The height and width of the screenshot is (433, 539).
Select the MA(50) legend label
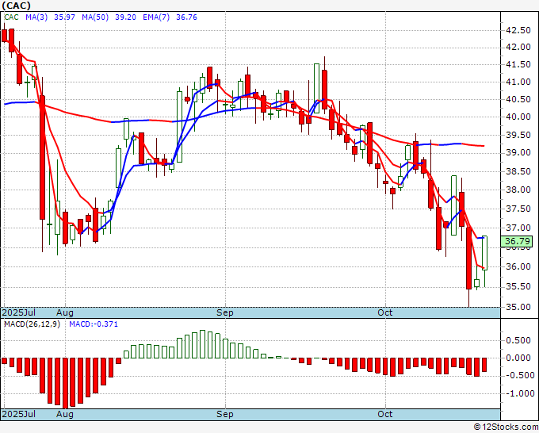click(95, 17)
